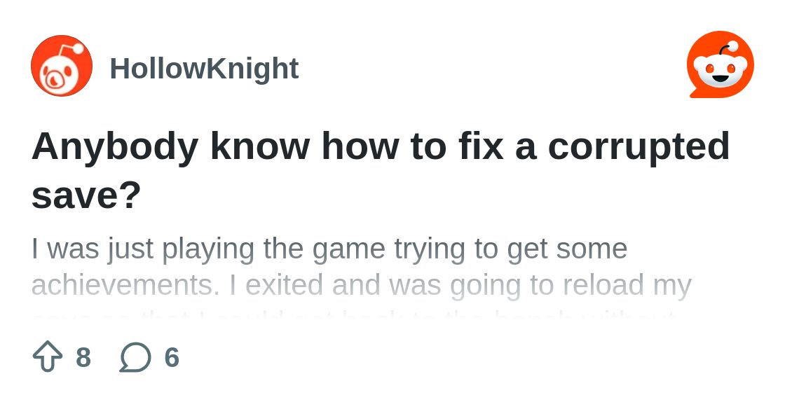The image size is (785, 409).
Task: Click the word 'corrupted' in the post title
Action: (639, 146)
